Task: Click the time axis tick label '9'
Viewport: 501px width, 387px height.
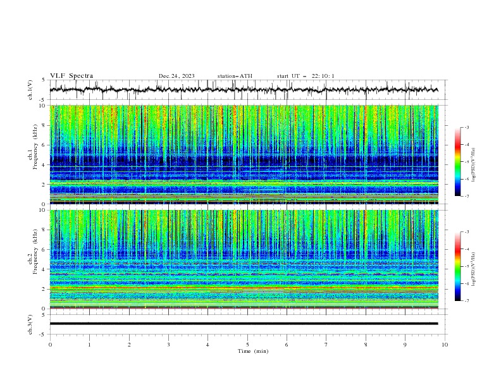Action: [x=405, y=345]
